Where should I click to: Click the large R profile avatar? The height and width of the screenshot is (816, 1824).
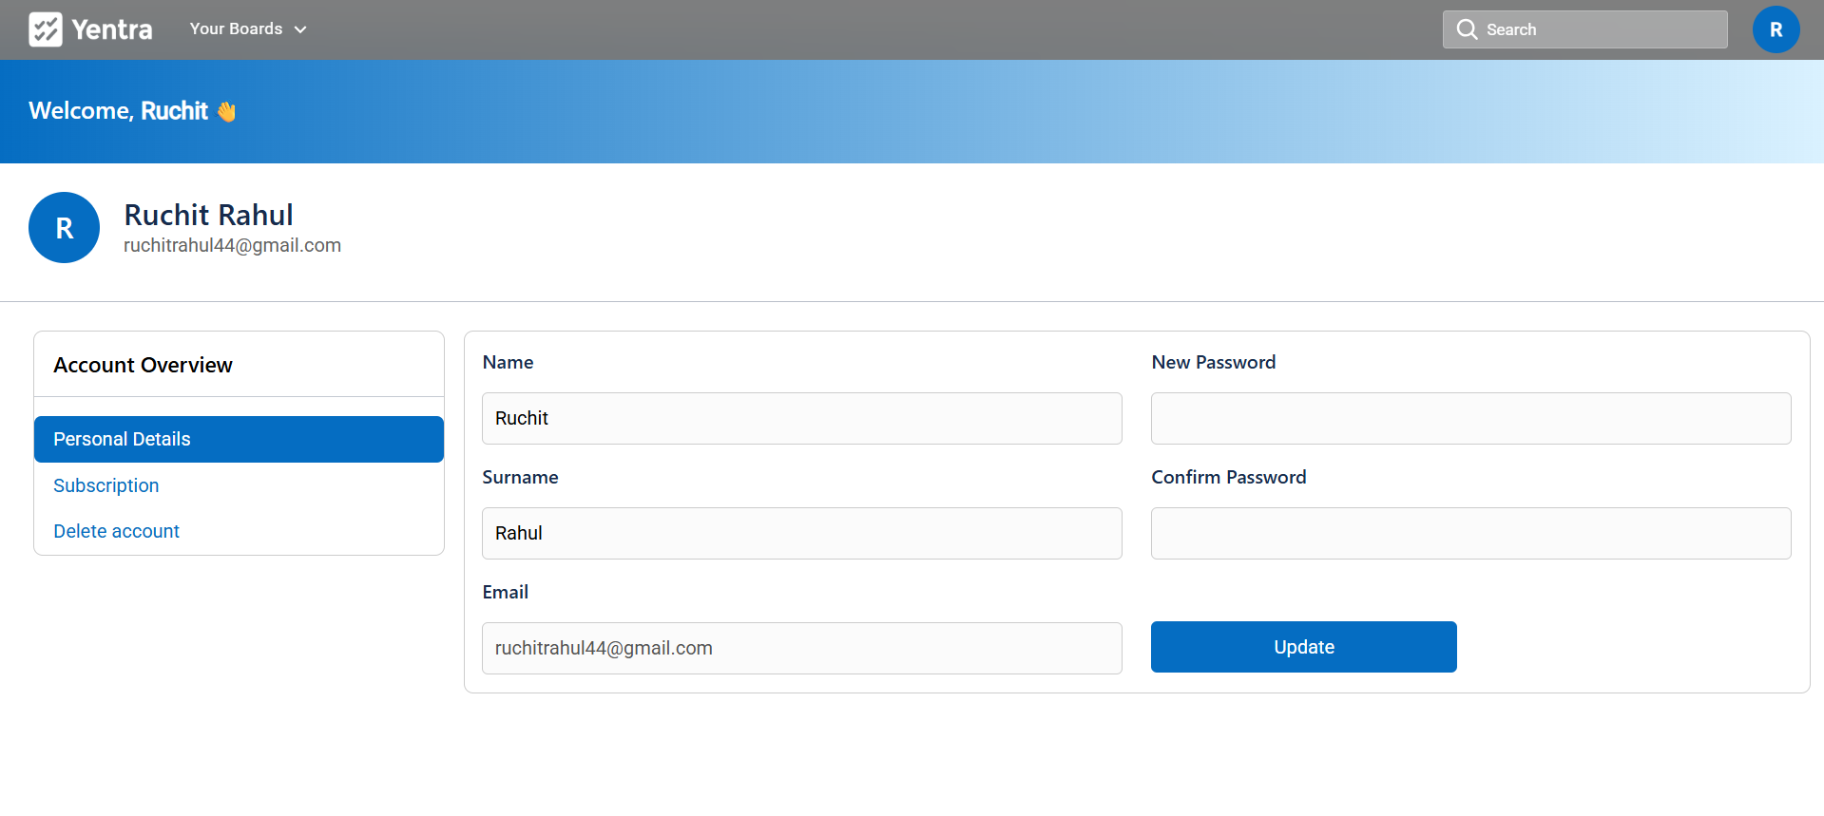(65, 228)
